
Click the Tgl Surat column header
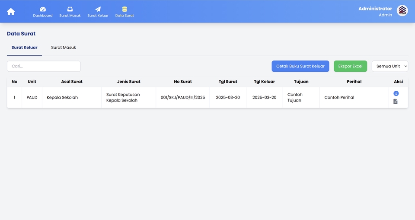pos(228,82)
